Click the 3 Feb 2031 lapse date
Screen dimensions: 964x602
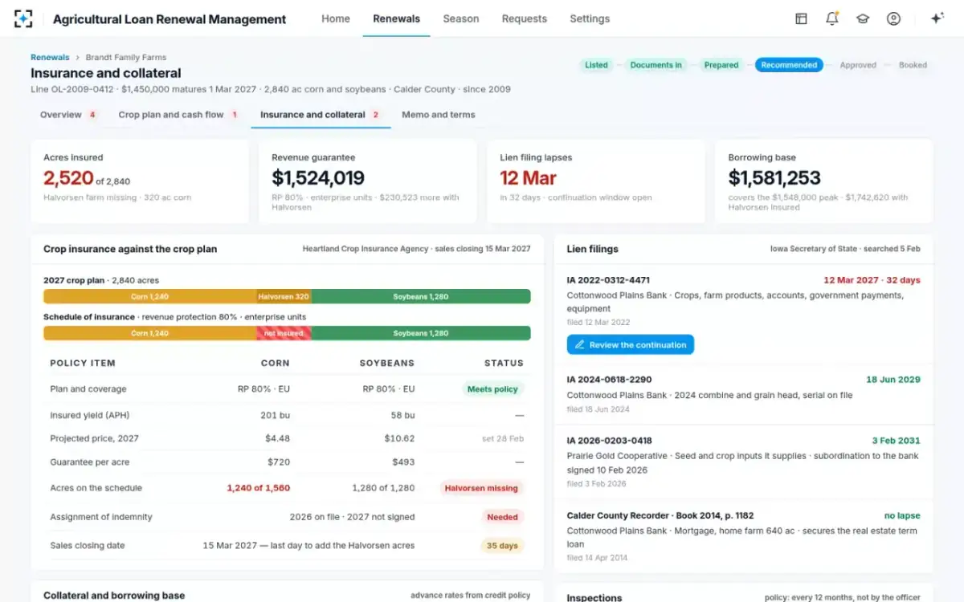(x=897, y=441)
